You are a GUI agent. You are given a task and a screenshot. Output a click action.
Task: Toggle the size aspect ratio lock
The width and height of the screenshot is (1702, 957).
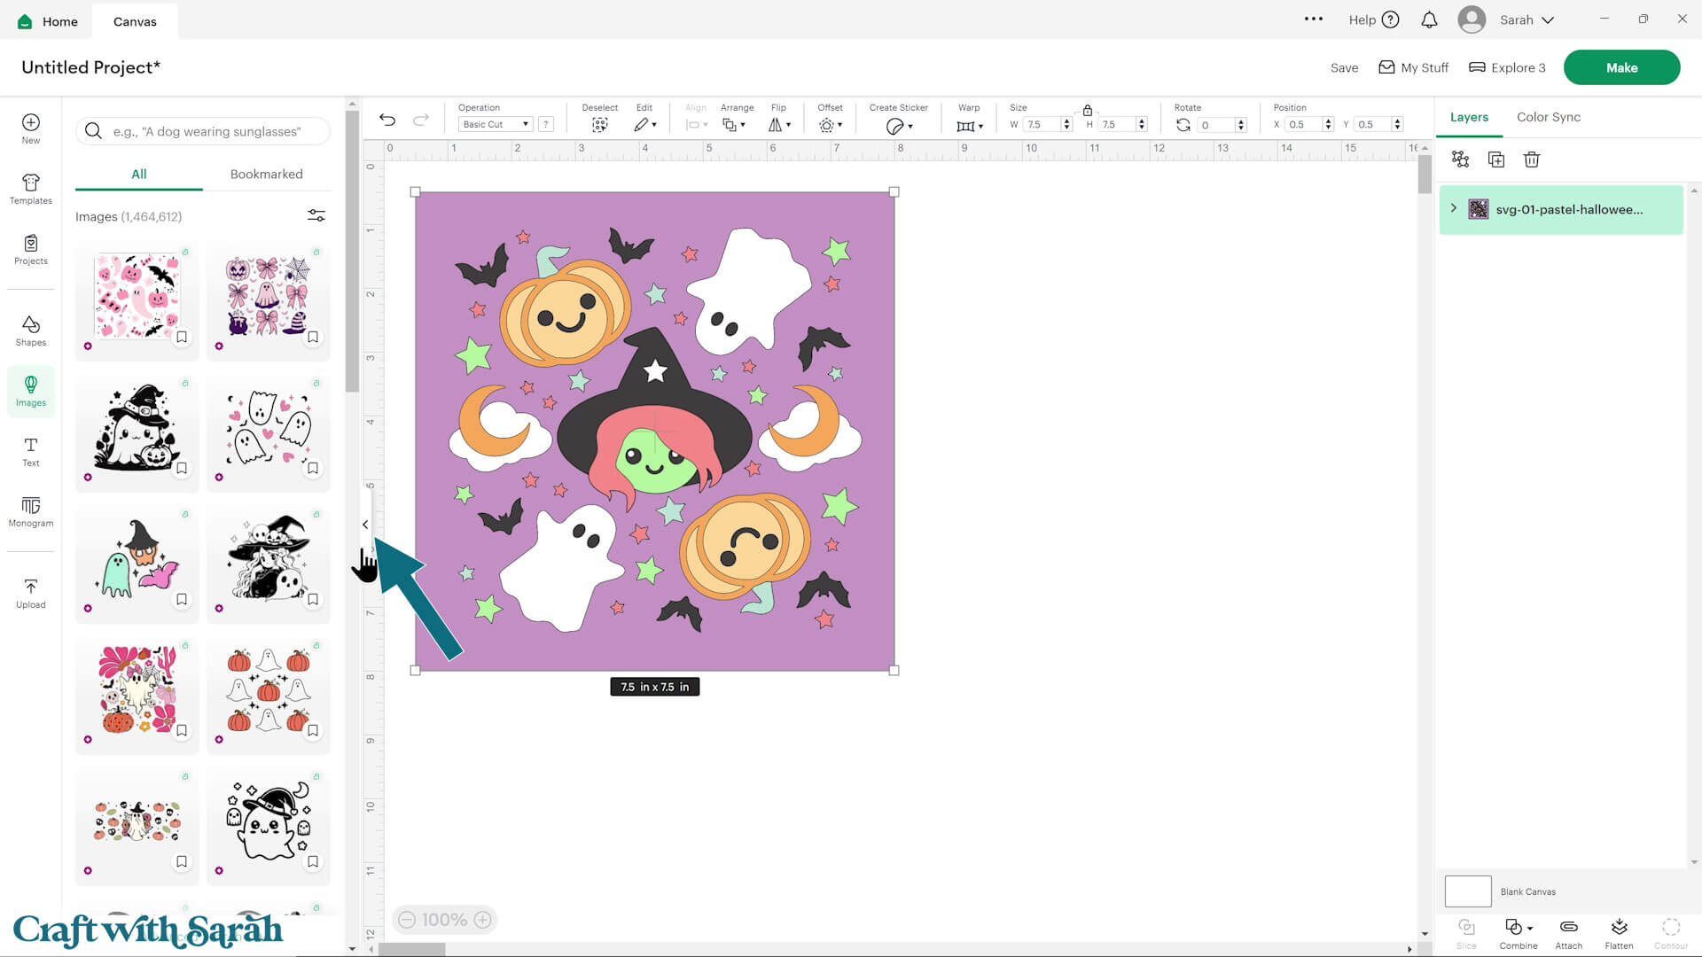1088,110
